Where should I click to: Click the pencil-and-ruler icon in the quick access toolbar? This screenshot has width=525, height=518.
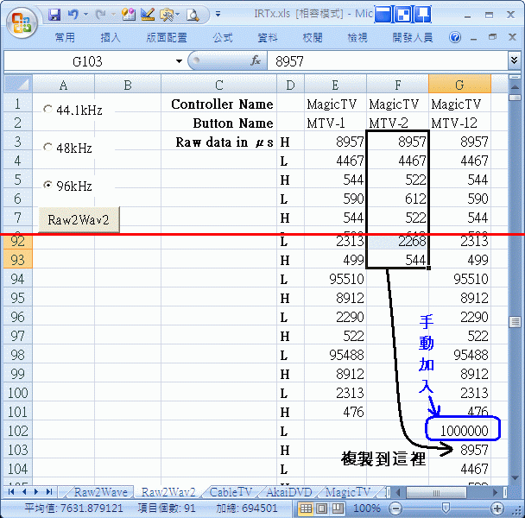(x=148, y=15)
